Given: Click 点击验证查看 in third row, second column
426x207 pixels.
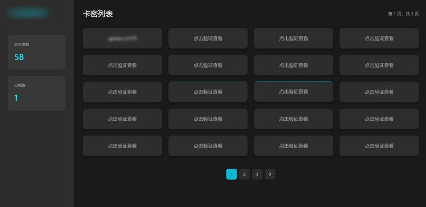Looking at the screenshot, I should 208,92.
